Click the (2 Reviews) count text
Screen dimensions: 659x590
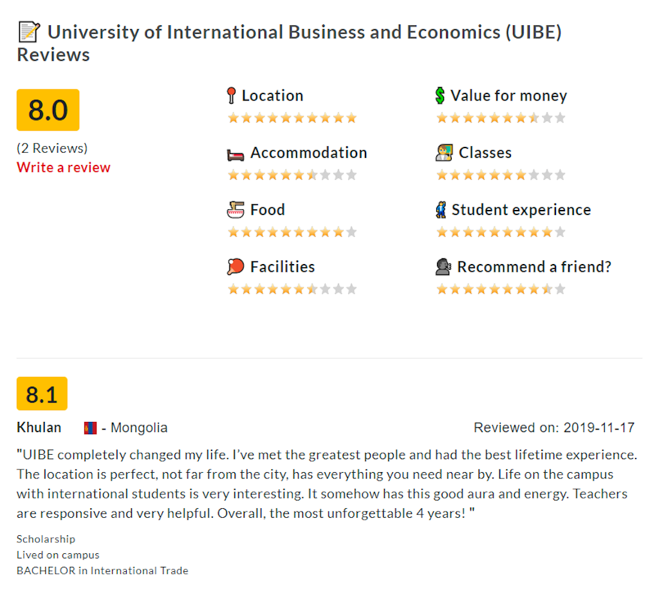tap(52, 148)
